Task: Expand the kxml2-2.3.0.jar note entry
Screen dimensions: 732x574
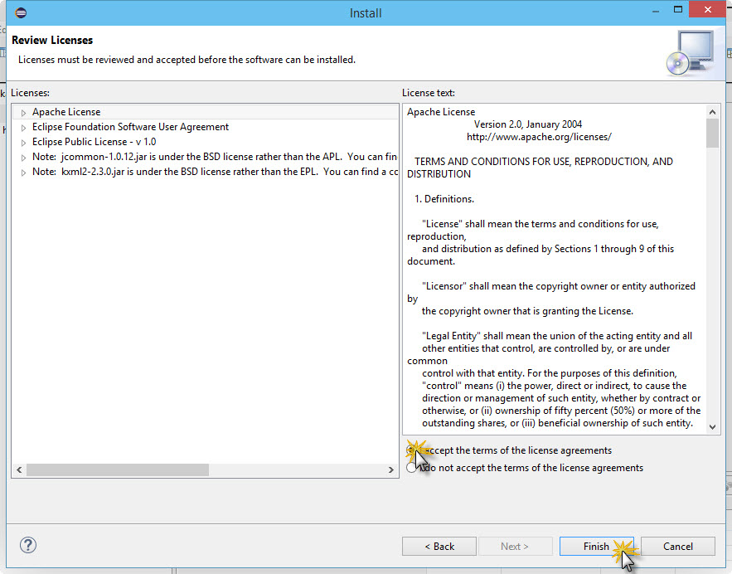Action: pyautogui.click(x=23, y=173)
